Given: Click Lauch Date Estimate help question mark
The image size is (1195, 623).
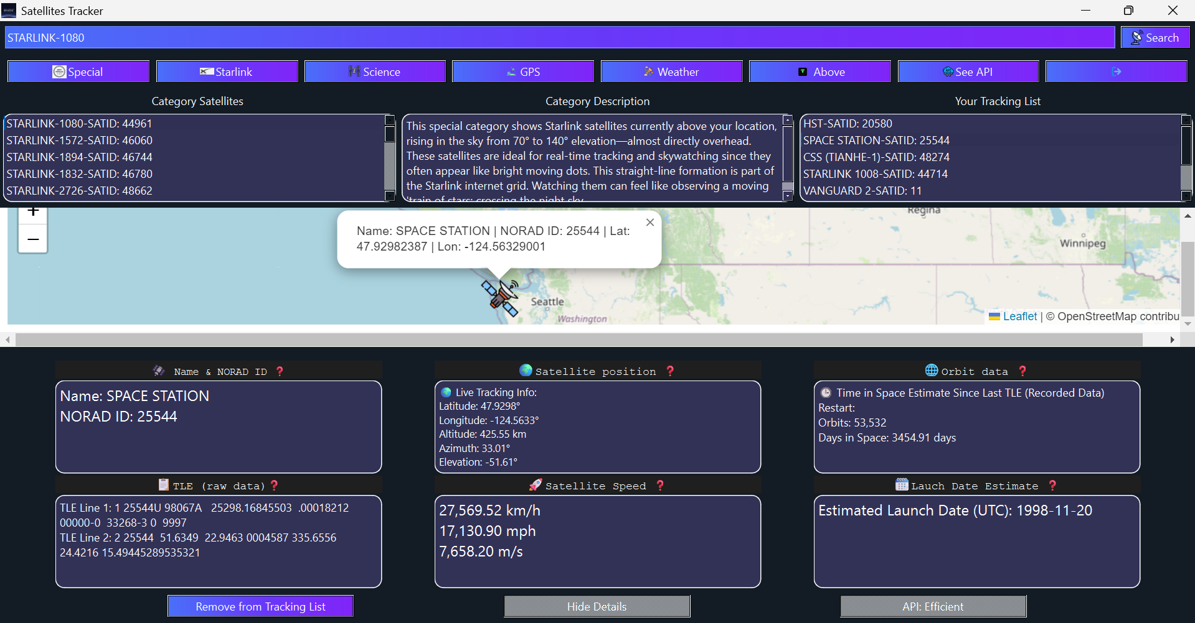Looking at the screenshot, I should tap(1052, 486).
